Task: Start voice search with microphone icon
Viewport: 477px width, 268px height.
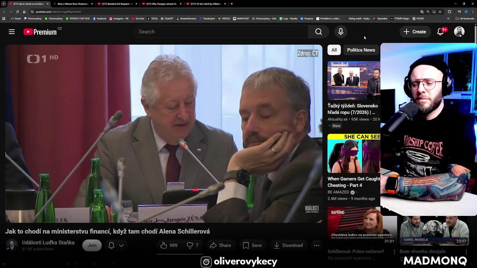Action: (341, 32)
